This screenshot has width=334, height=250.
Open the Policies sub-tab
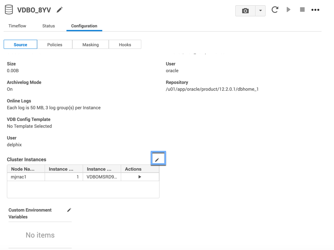click(55, 45)
